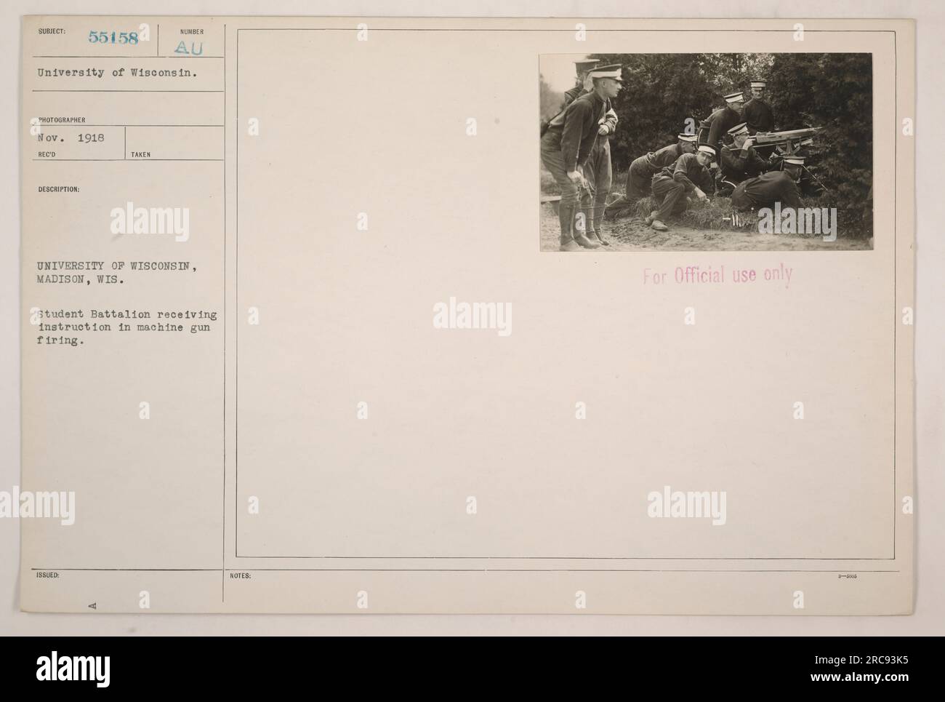Select the 'firing.' caption word
Viewport: 945px width, 702px height.
coord(62,339)
